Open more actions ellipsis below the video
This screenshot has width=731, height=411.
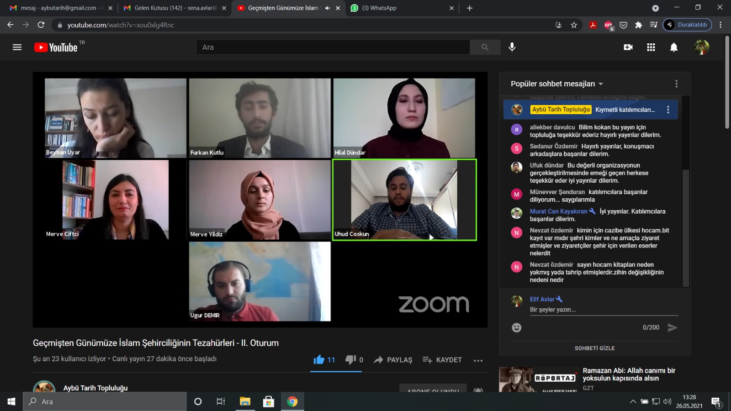click(x=478, y=360)
